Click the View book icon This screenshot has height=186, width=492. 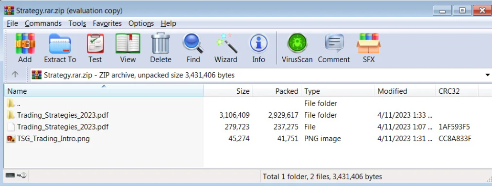coord(128,48)
